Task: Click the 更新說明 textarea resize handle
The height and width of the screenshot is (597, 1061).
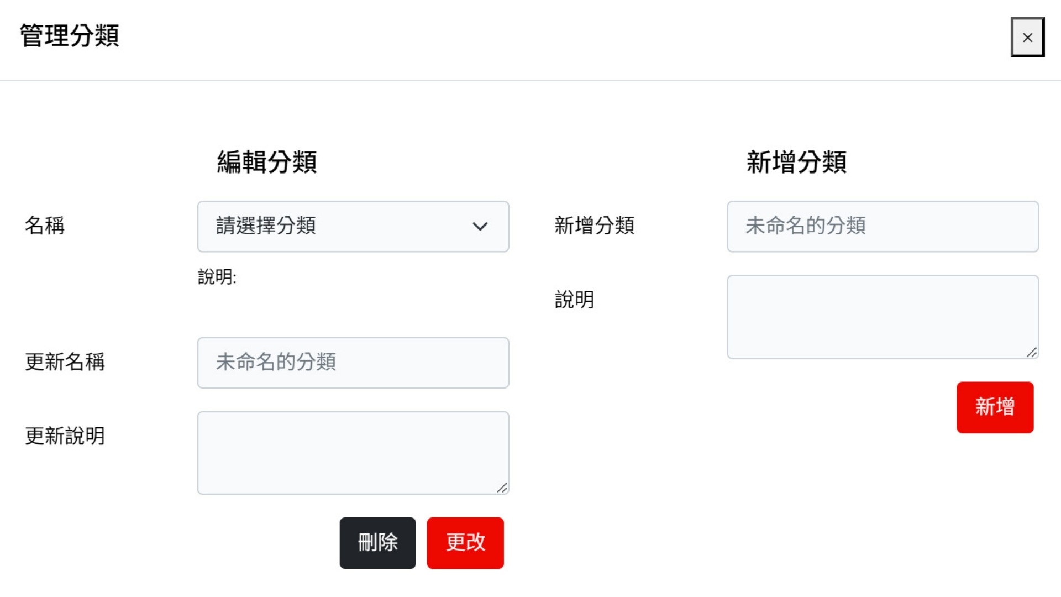Action: (x=502, y=488)
